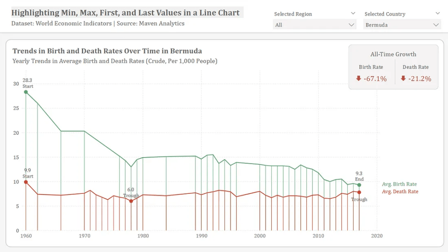
Task: Expand the Selected Region chevron
Action: 353,14
